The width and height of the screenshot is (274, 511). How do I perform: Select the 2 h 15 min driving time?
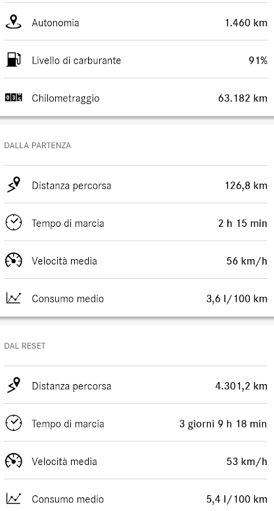(242, 223)
